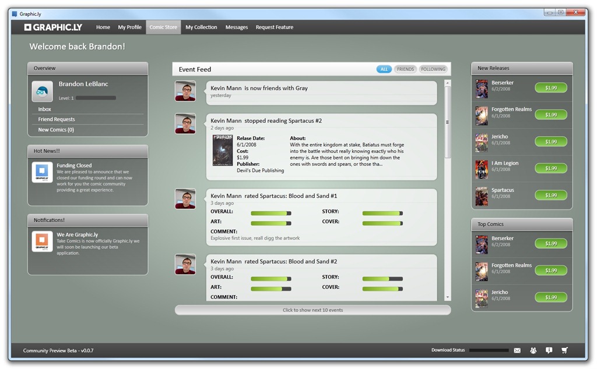Click the Graphic.ly app icon in the title bar
Screen dimensions: 597x370
(15, 14)
